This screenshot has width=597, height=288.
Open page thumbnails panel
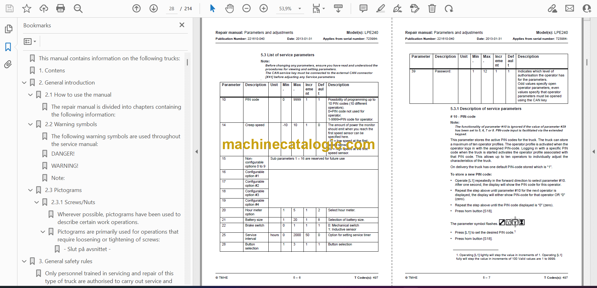point(8,29)
